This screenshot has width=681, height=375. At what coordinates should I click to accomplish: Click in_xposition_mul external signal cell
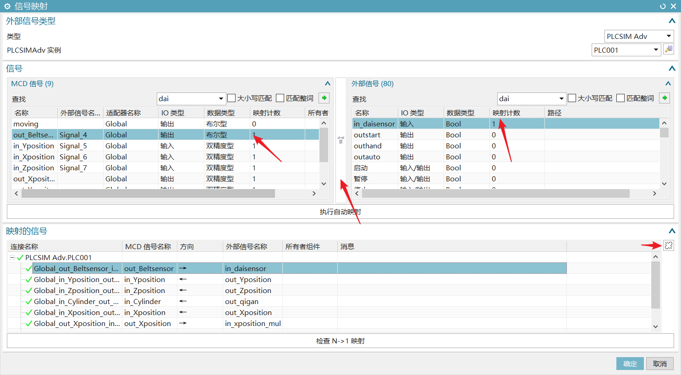253,323
